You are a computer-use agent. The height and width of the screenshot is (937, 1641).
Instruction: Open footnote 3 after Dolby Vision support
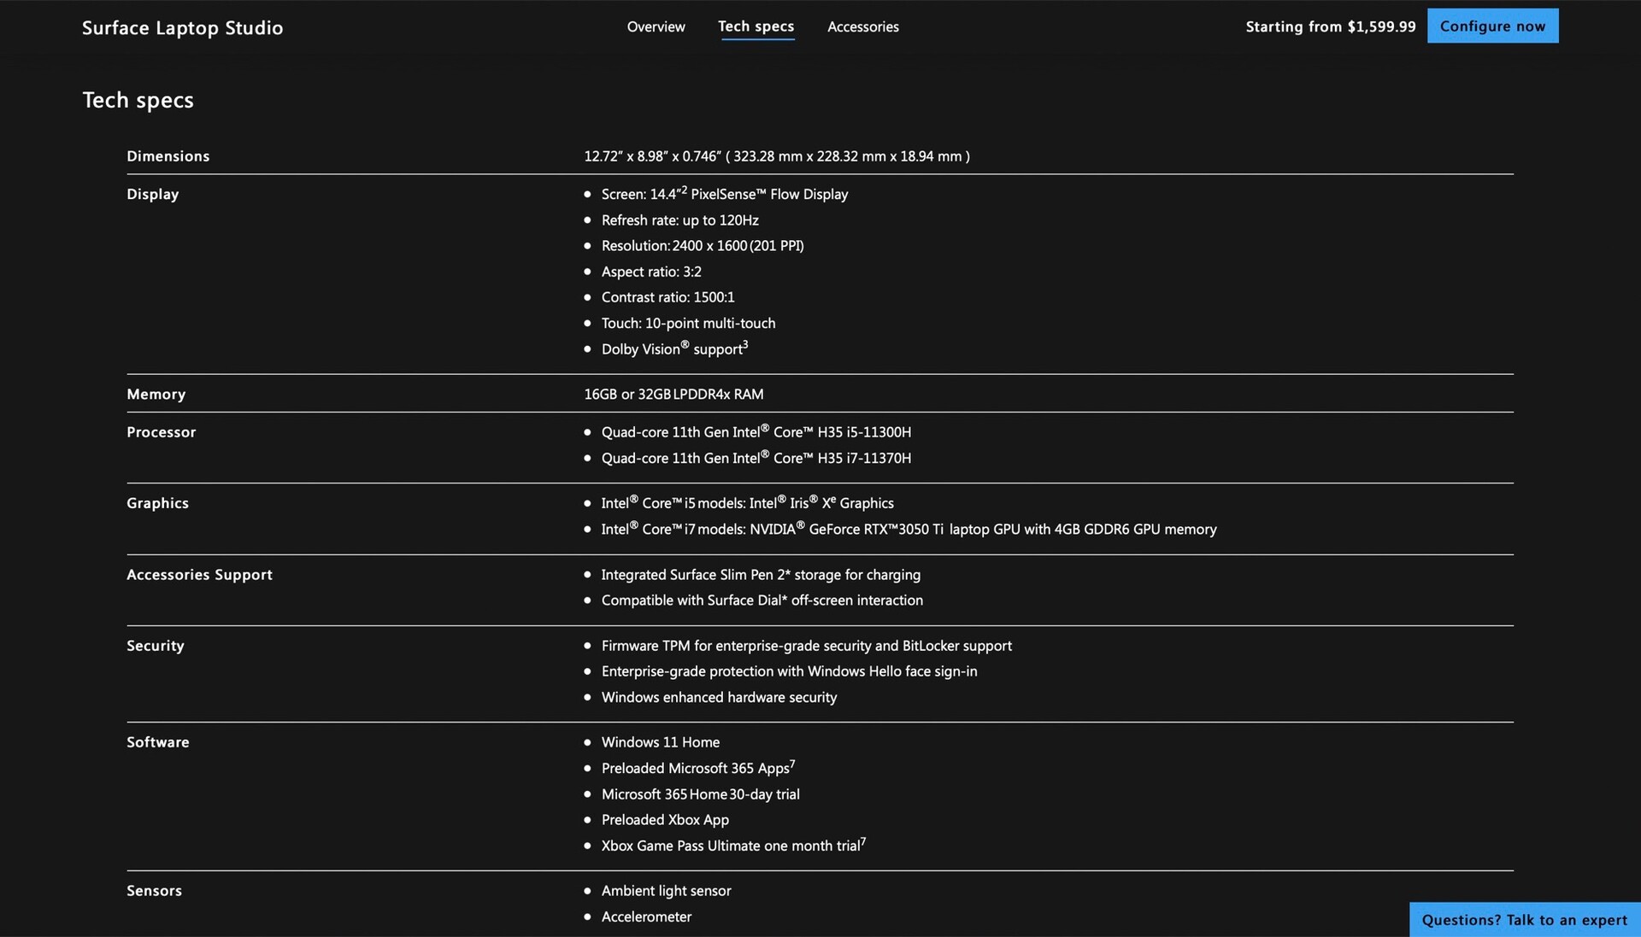tap(745, 344)
